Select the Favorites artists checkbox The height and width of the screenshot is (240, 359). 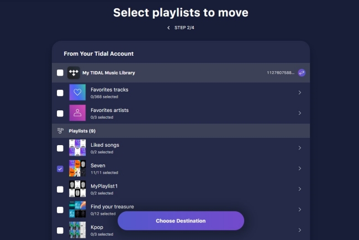click(x=60, y=114)
